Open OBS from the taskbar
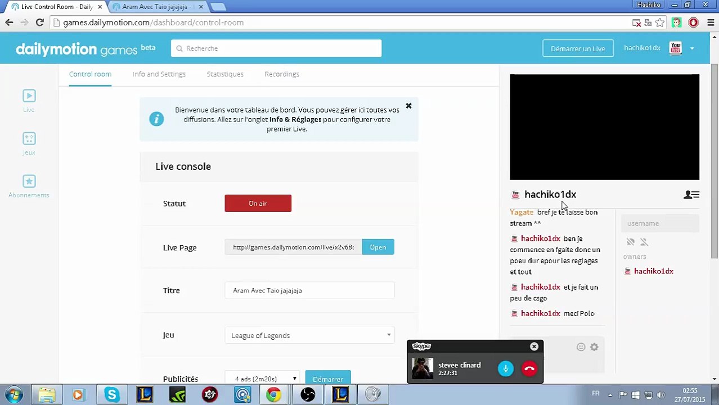 (x=308, y=394)
